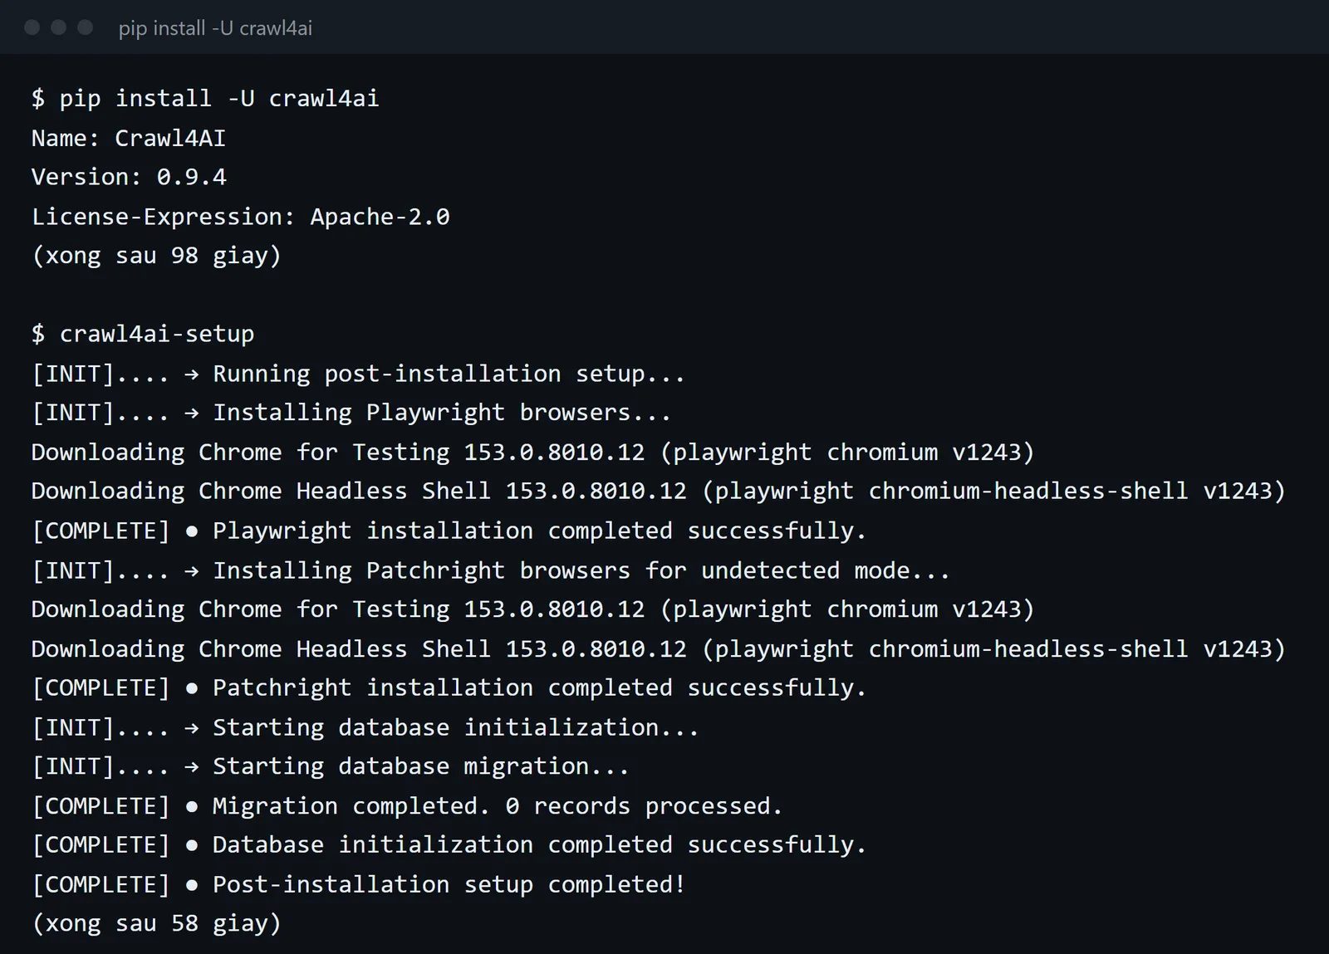1329x954 pixels.
Task: Click the 'Name: Crawl4AI' output line
Action: [x=129, y=138]
